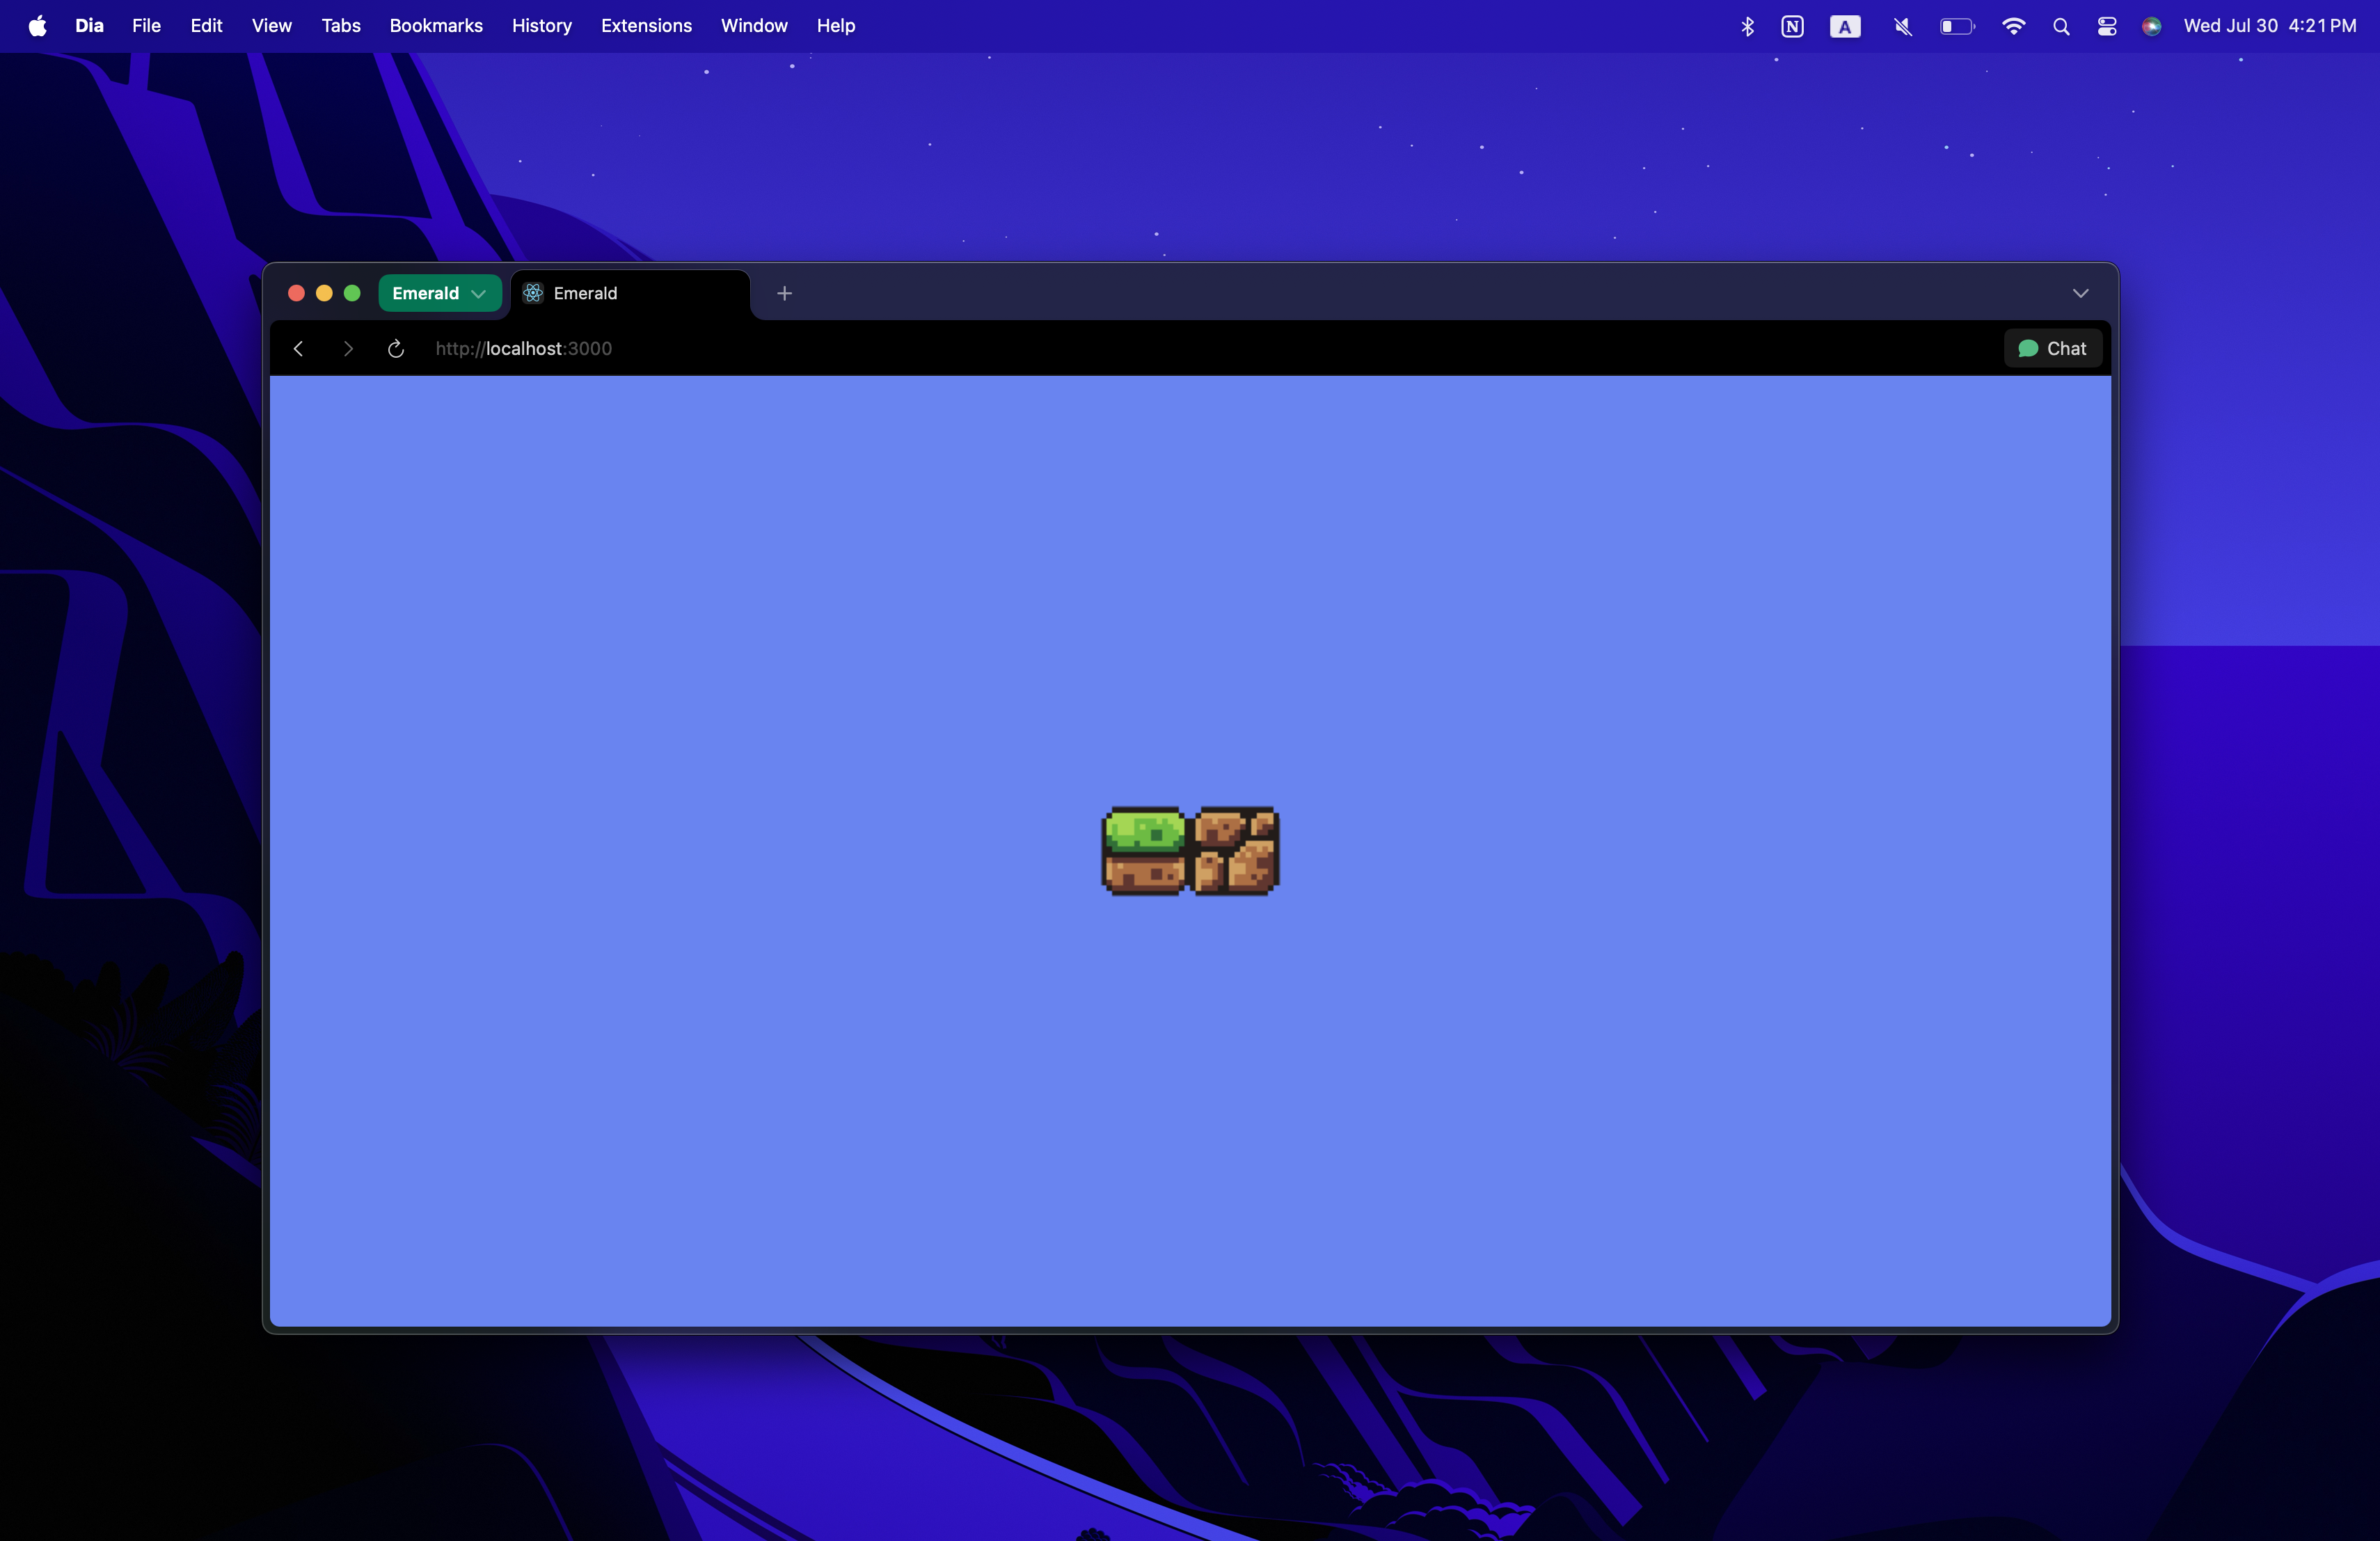Click the localhost:3000 address bar
Image resolution: width=2380 pixels, height=1541 pixels.
[524, 348]
